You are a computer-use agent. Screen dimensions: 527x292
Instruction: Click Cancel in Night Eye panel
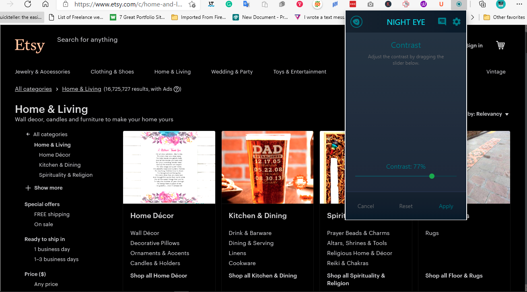[366, 206]
